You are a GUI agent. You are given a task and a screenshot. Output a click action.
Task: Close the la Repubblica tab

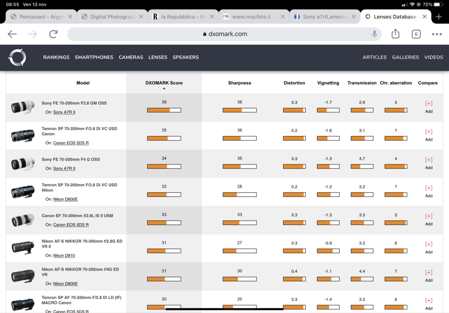coord(212,17)
